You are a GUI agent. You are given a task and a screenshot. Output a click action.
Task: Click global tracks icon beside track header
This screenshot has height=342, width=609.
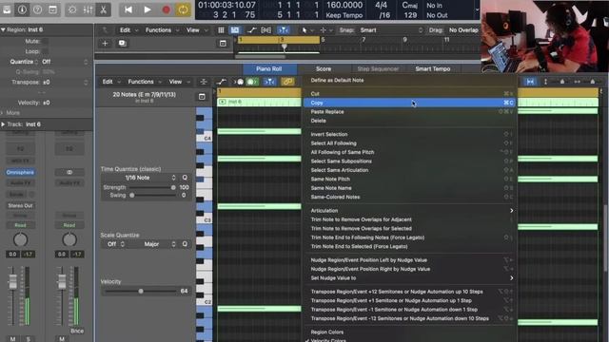[x=223, y=43]
